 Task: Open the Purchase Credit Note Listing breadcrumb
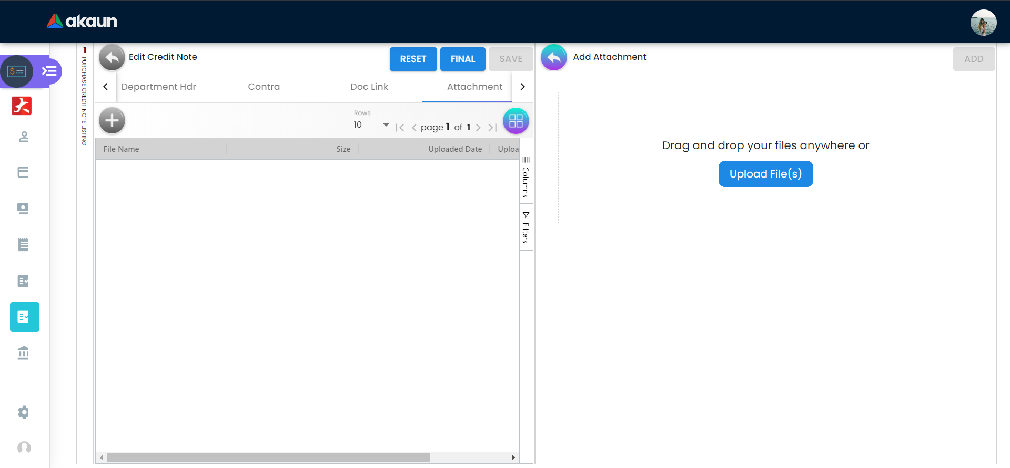(x=84, y=100)
